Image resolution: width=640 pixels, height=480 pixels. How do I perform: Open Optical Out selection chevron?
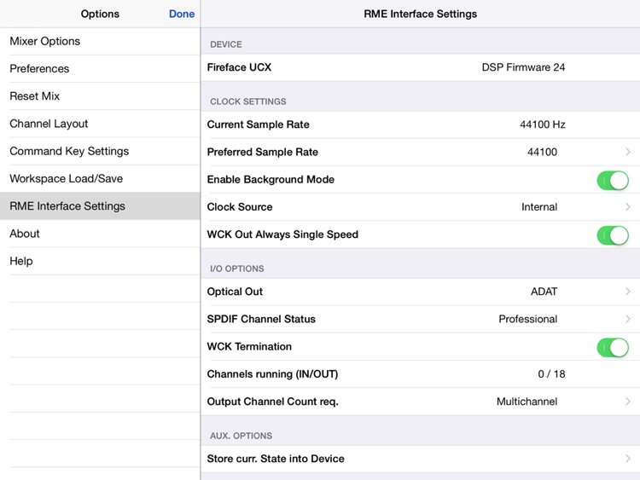[x=628, y=292]
